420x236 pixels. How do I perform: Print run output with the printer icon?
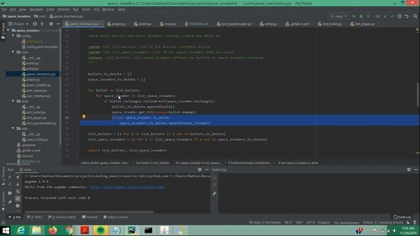click(18, 206)
